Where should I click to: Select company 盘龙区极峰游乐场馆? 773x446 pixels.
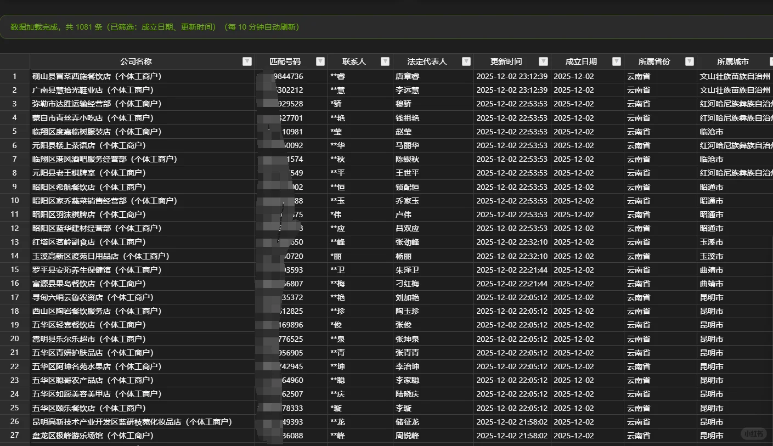click(93, 436)
